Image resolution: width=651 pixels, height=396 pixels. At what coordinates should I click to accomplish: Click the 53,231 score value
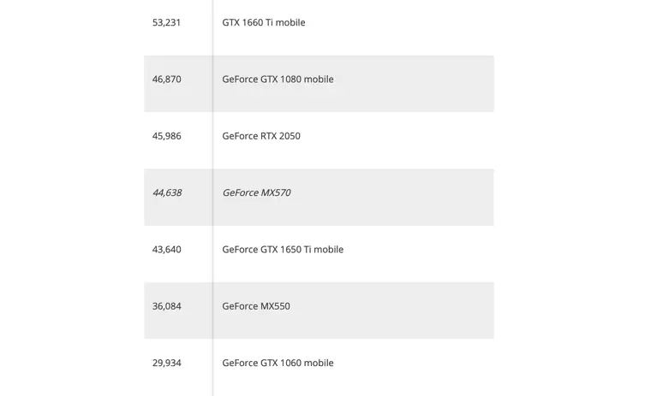coord(166,22)
